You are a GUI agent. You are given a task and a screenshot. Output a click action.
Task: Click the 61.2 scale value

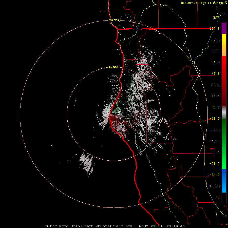tap(216, 62)
